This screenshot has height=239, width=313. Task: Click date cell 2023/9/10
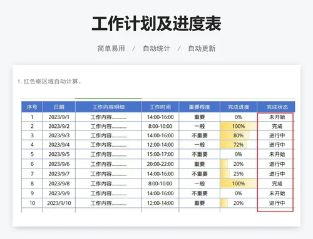coord(59,203)
